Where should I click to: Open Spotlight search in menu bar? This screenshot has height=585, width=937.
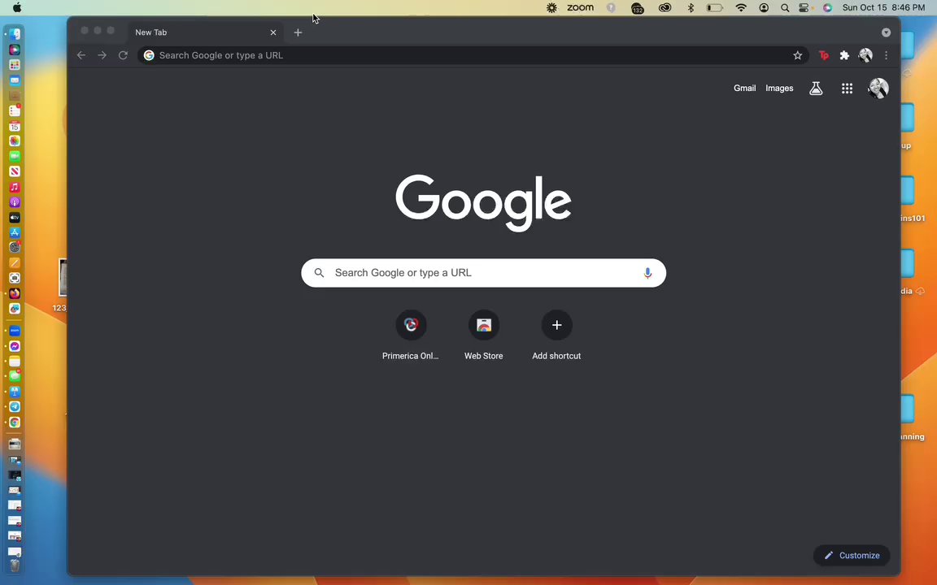[785, 8]
